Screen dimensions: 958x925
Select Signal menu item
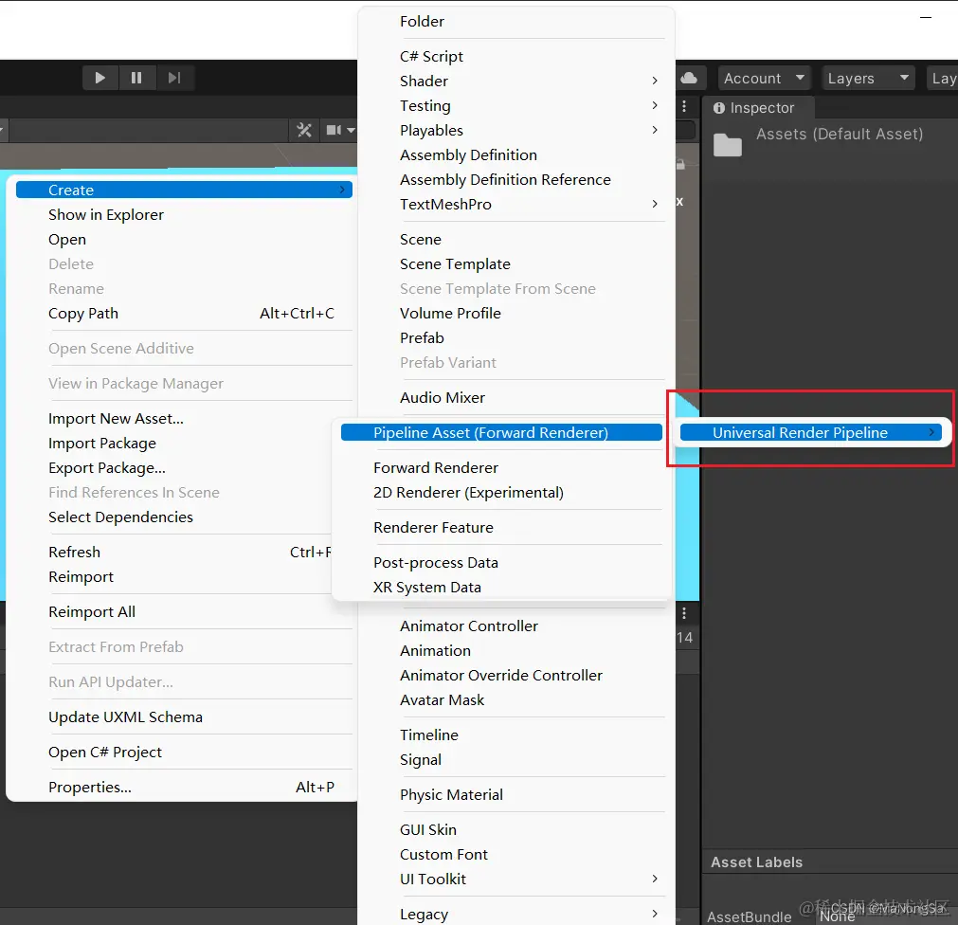[x=516, y=760]
